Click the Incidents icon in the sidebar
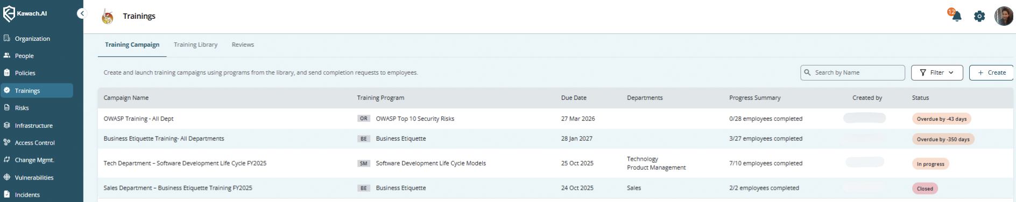 tap(7, 194)
